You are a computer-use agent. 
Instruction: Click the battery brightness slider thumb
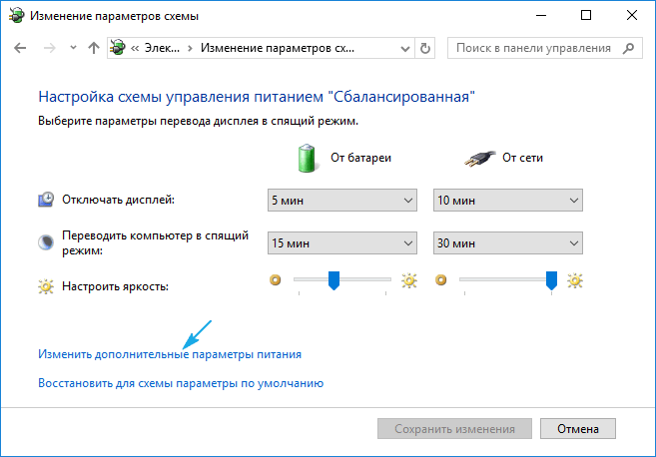point(334,282)
